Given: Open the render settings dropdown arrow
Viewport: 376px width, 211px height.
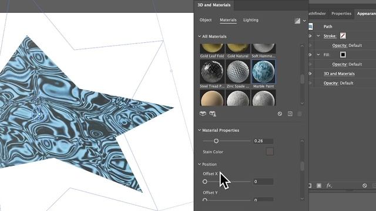Looking at the screenshot, I should click(304, 21).
